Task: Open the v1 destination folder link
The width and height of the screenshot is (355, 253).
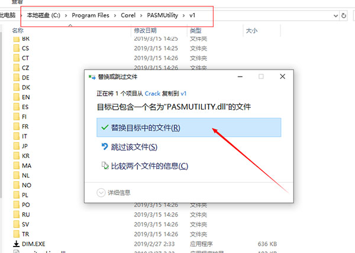Action: (x=183, y=93)
